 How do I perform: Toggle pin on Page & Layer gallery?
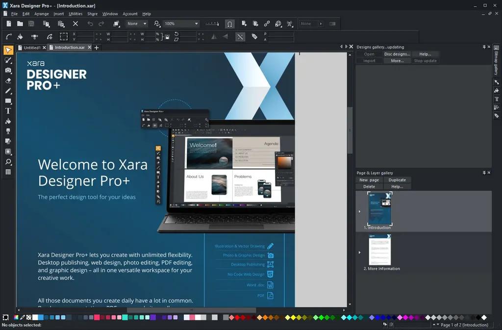tap(484, 173)
